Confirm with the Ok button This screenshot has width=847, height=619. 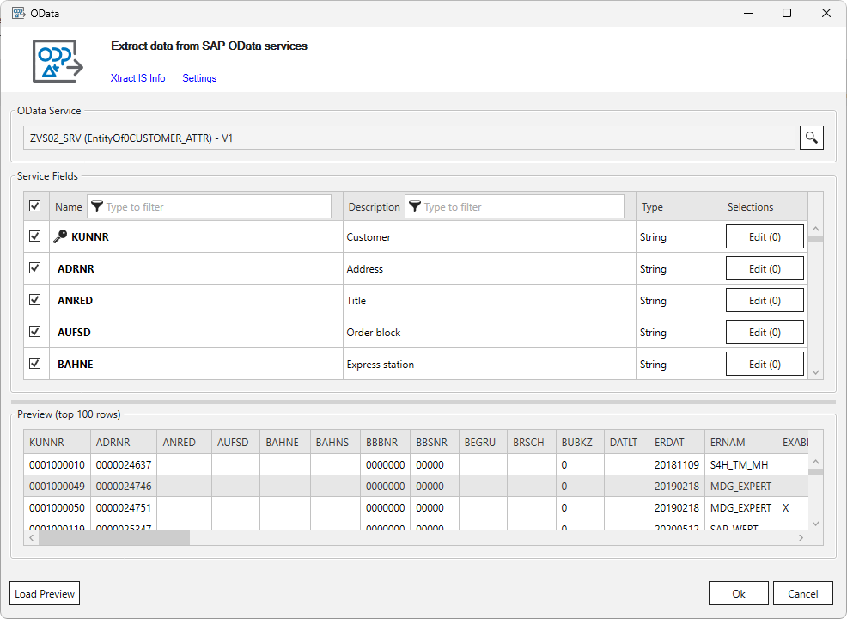[738, 593]
